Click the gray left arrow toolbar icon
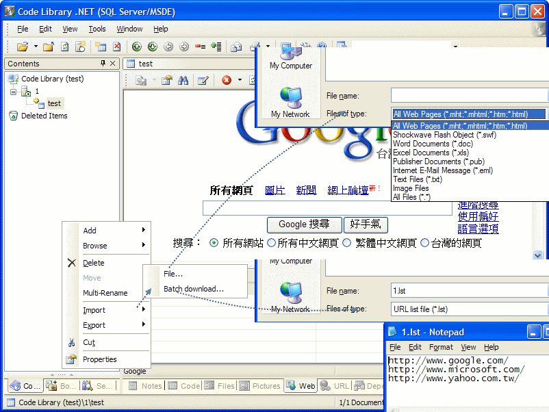The image size is (549, 412). click(168, 47)
